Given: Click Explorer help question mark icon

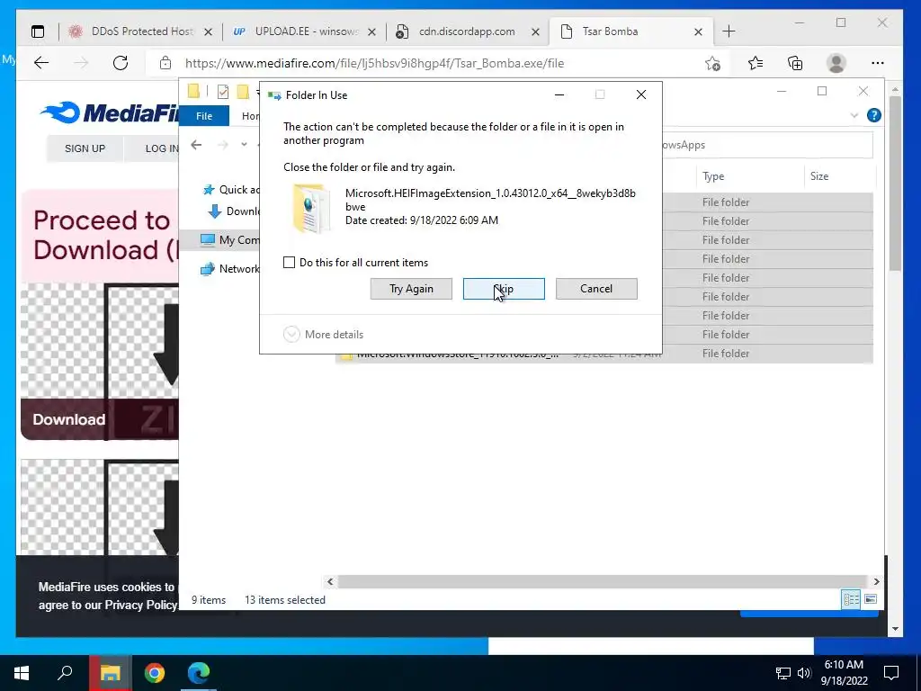Looking at the screenshot, I should click(x=873, y=115).
